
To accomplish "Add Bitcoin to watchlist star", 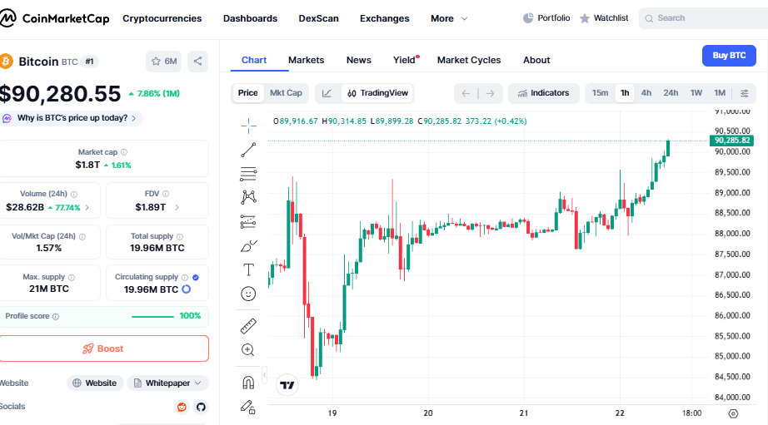I will tap(164, 62).
